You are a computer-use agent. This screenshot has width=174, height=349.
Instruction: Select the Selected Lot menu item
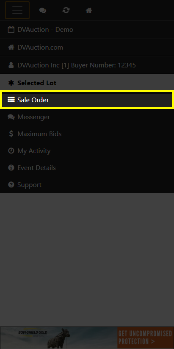tap(87, 83)
